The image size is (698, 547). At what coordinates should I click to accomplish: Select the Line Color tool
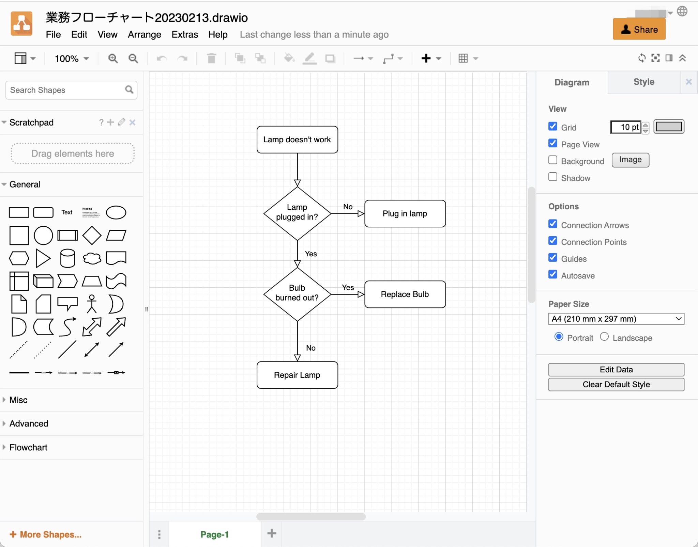(x=309, y=58)
